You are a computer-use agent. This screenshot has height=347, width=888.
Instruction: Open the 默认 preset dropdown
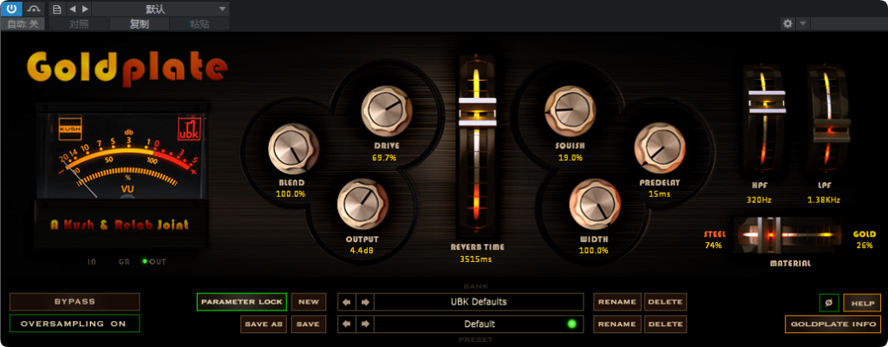point(160,9)
